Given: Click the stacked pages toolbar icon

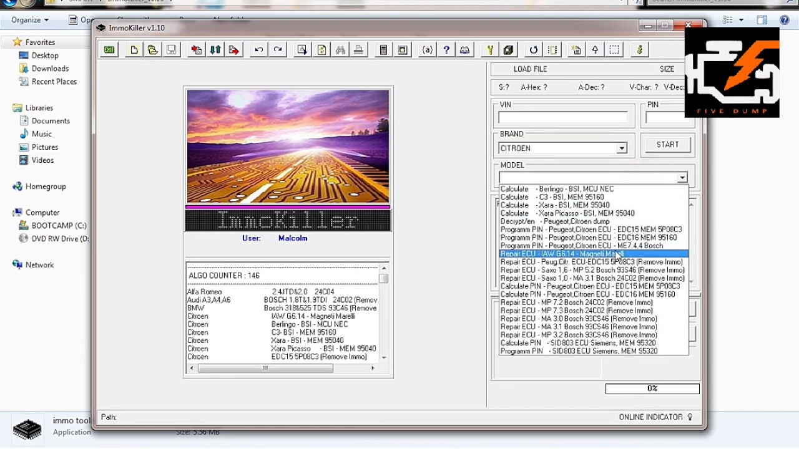Looking at the screenshot, I should tap(508, 50).
